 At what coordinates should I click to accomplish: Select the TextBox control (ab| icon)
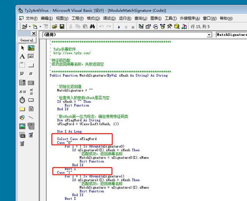(31, 56)
